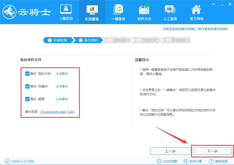Screen dimensions: 234x165
Task: Disable backup for 收藏夹 (Favorites)
Action: [x=27, y=86]
